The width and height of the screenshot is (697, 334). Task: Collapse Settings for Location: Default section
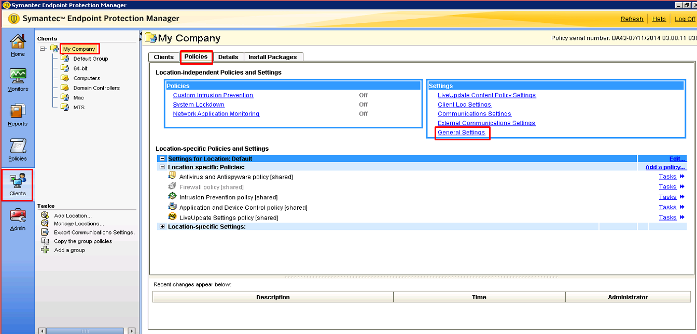coord(162,158)
